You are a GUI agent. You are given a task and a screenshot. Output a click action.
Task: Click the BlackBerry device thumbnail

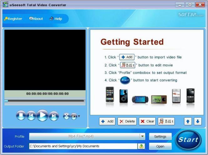[x=190, y=96]
